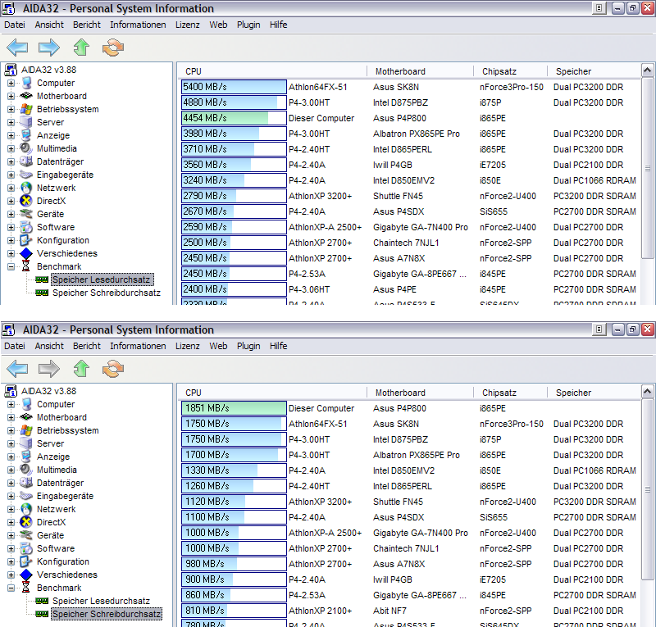656x627 pixels.
Task: Select Abit NF7 cell in lower window
Action: click(389, 611)
